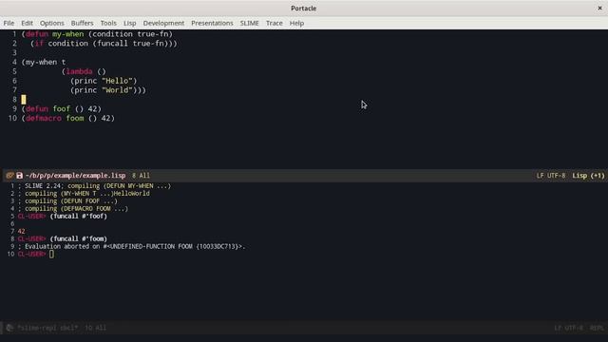This screenshot has width=608, height=342.
Task: Click the *slime-repl sbcl* buffer name in modeline
Action: (47, 328)
